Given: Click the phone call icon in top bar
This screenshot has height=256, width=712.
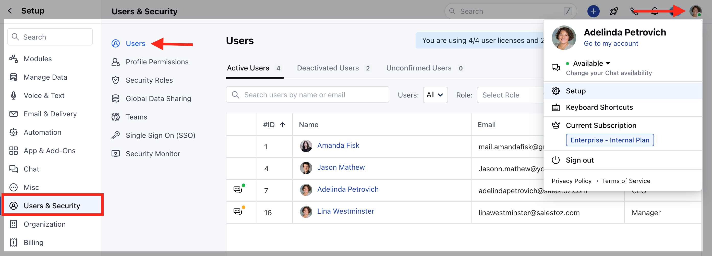Looking at the screenshot, I should [635, 11].
